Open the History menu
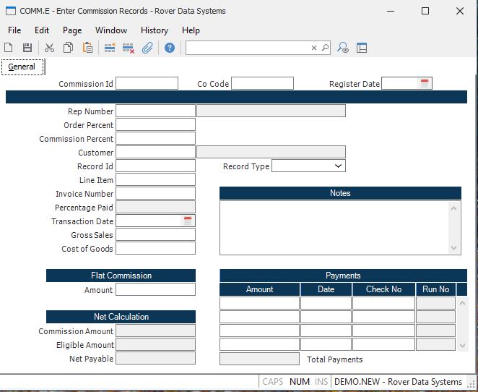The width and height of the screenshot is (478, 392). (154, 30)
